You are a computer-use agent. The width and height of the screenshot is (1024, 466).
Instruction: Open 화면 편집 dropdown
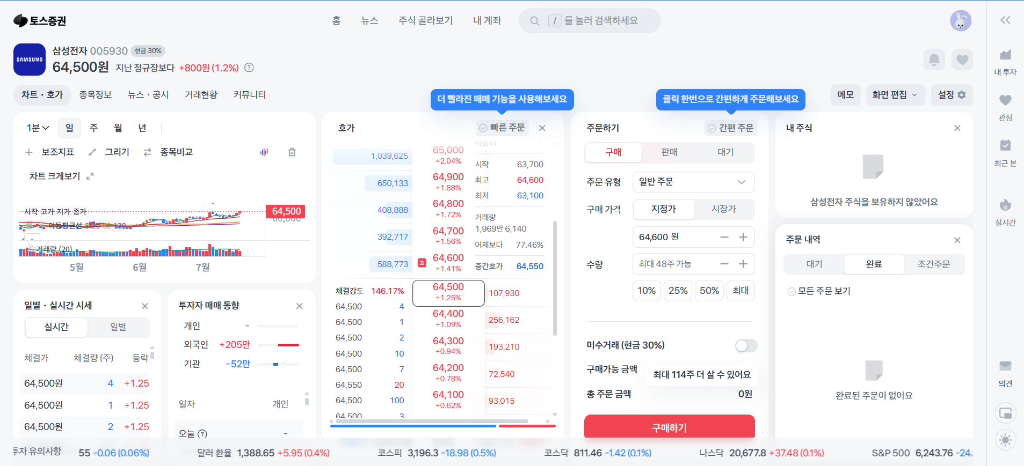coord(895,95)
